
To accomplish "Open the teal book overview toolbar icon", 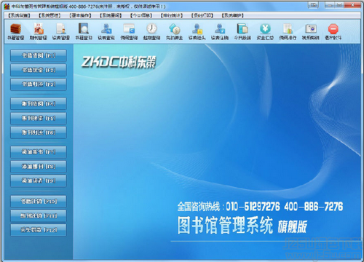I will click(242, 31).
